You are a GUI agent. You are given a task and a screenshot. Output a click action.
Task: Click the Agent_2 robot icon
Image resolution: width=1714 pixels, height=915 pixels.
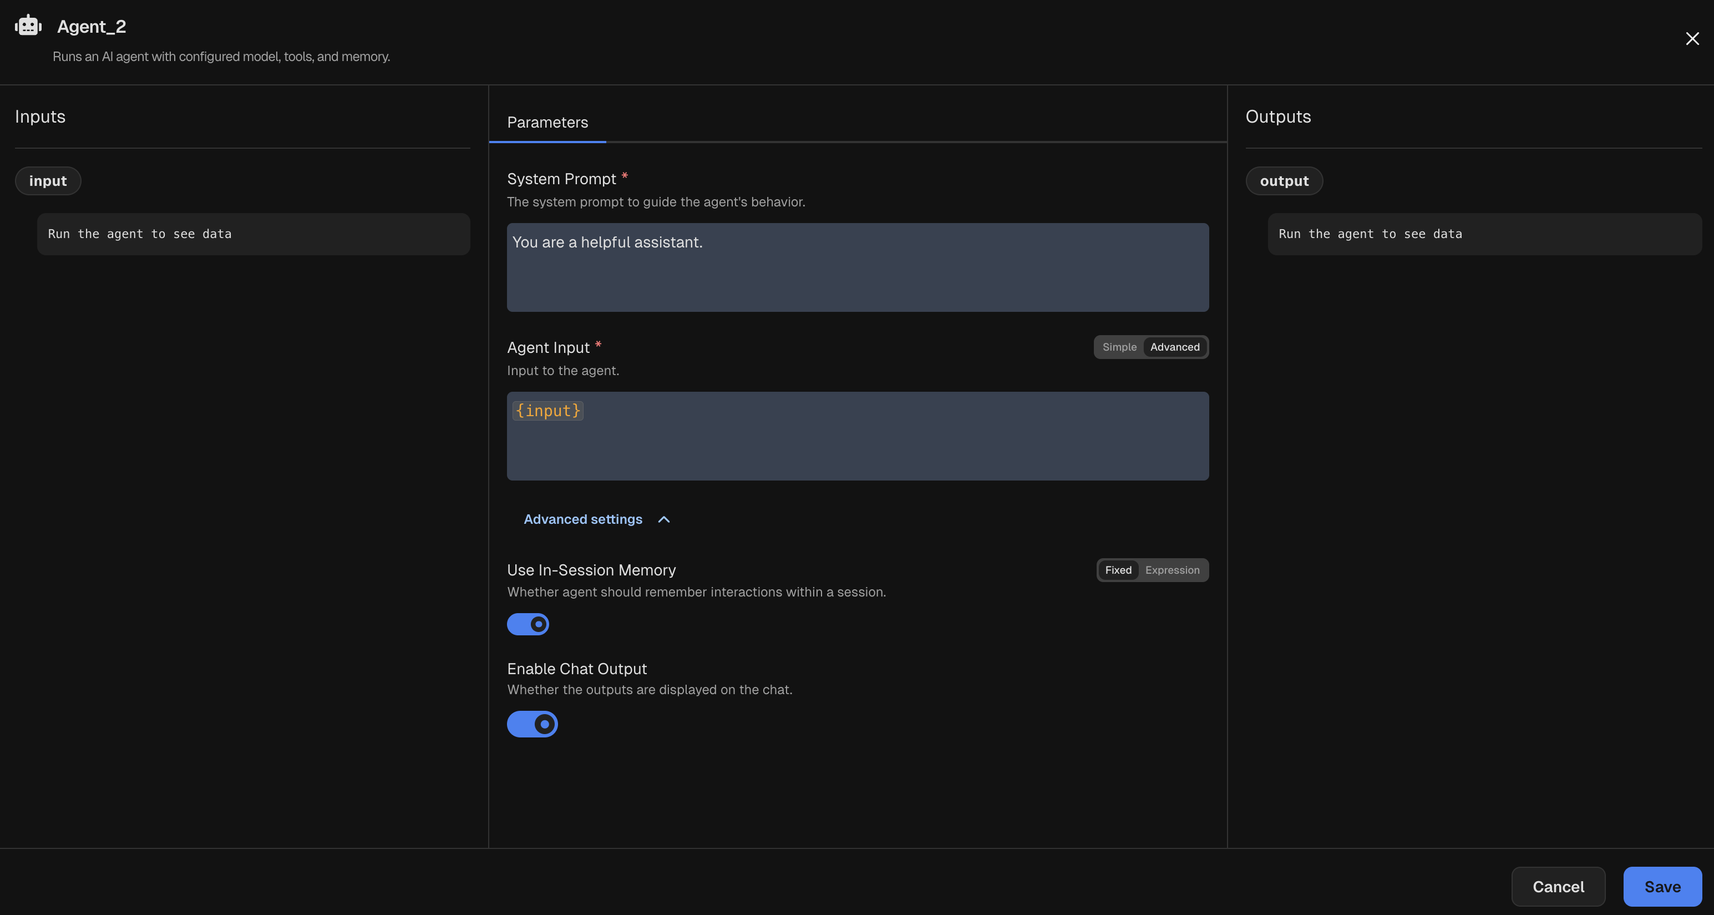pyautogui.click(x=27, y=24)
